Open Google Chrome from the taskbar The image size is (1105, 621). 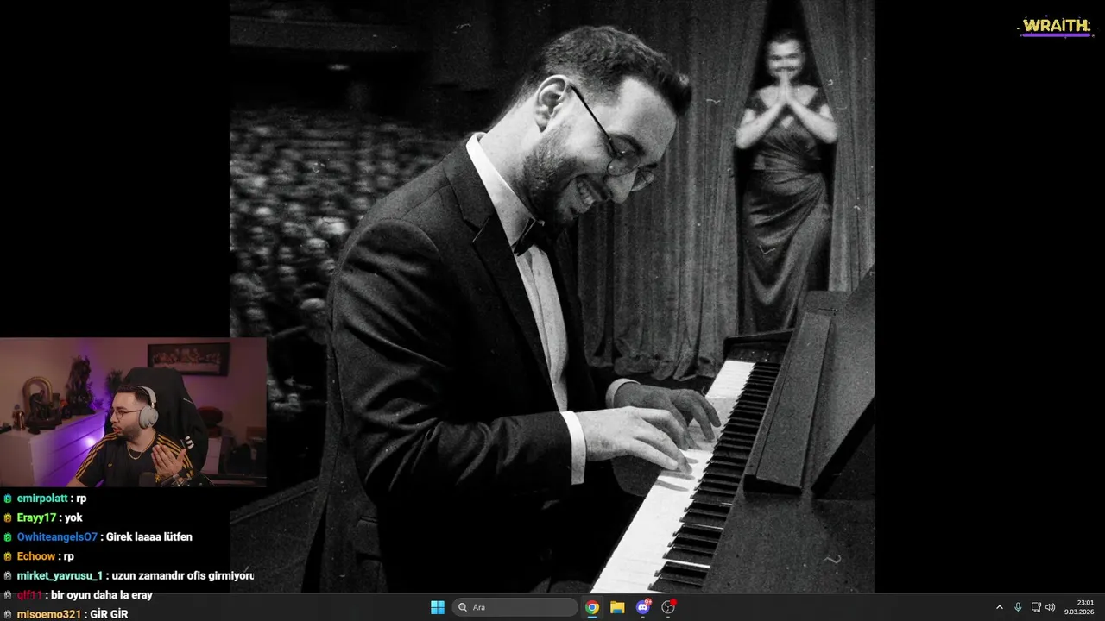(x=592, y=607)
